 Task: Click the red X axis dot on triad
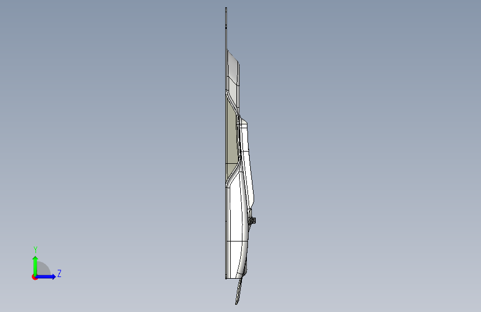34,277
